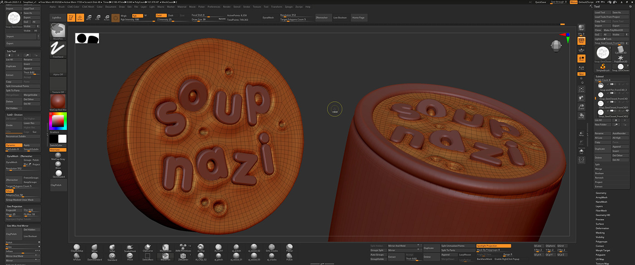635x265 pixels.
Task: Choose the ZModeler brush
Action: pos(183,256)
